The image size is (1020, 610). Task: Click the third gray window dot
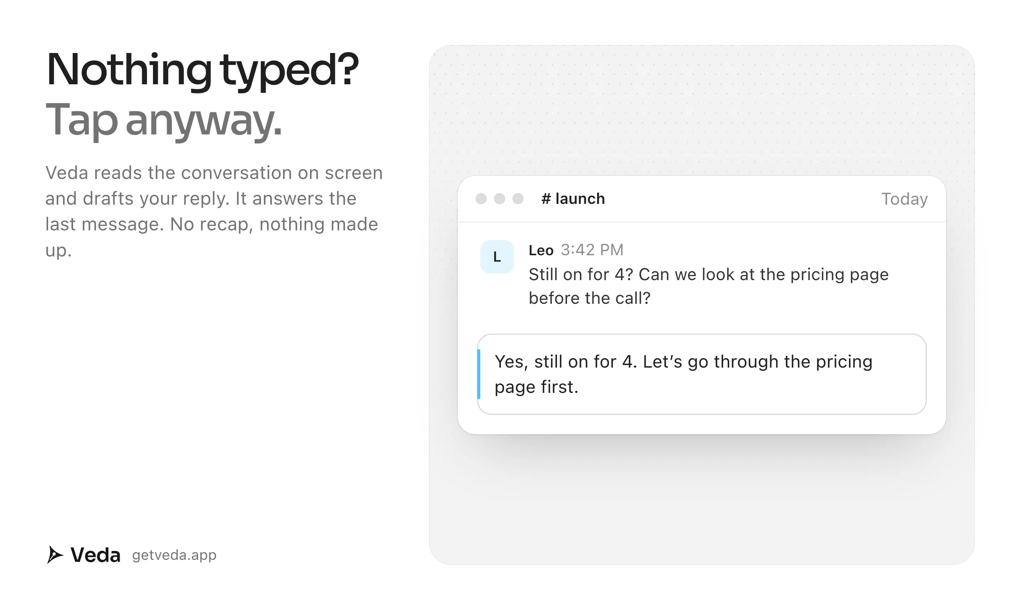(x=518, y=199)
